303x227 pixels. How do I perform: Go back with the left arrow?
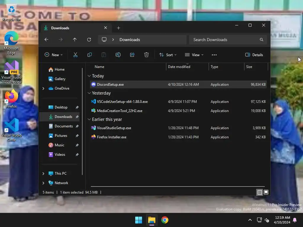pyautogui.click(x=46, y=40)
